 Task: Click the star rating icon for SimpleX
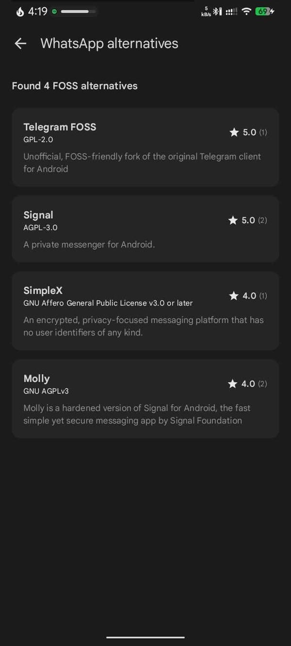tap(234, 296)
